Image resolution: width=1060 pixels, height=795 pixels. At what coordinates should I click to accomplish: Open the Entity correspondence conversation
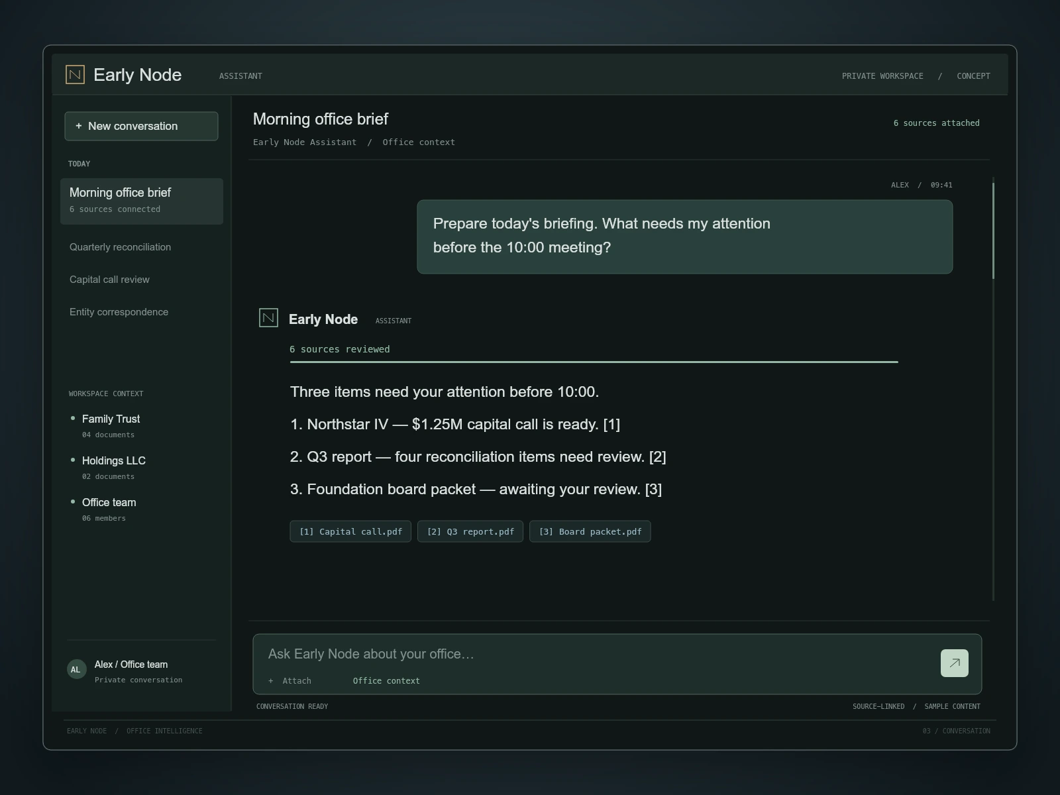point(119,312)
